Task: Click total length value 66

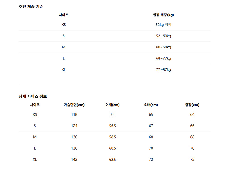Action: click(192, 126)
